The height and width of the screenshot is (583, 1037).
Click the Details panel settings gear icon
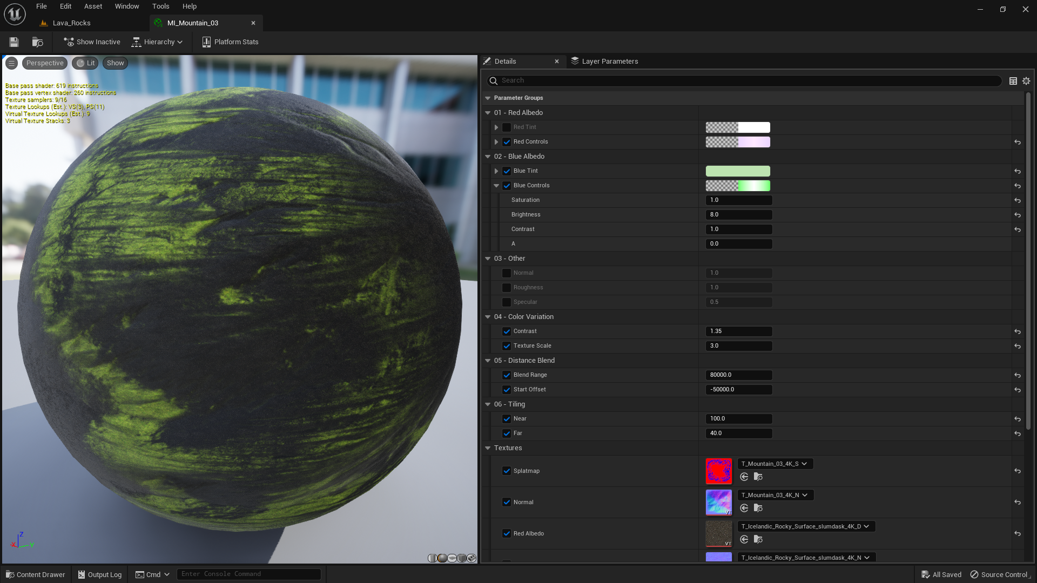pyautogui.click(x=1026, y=80)
